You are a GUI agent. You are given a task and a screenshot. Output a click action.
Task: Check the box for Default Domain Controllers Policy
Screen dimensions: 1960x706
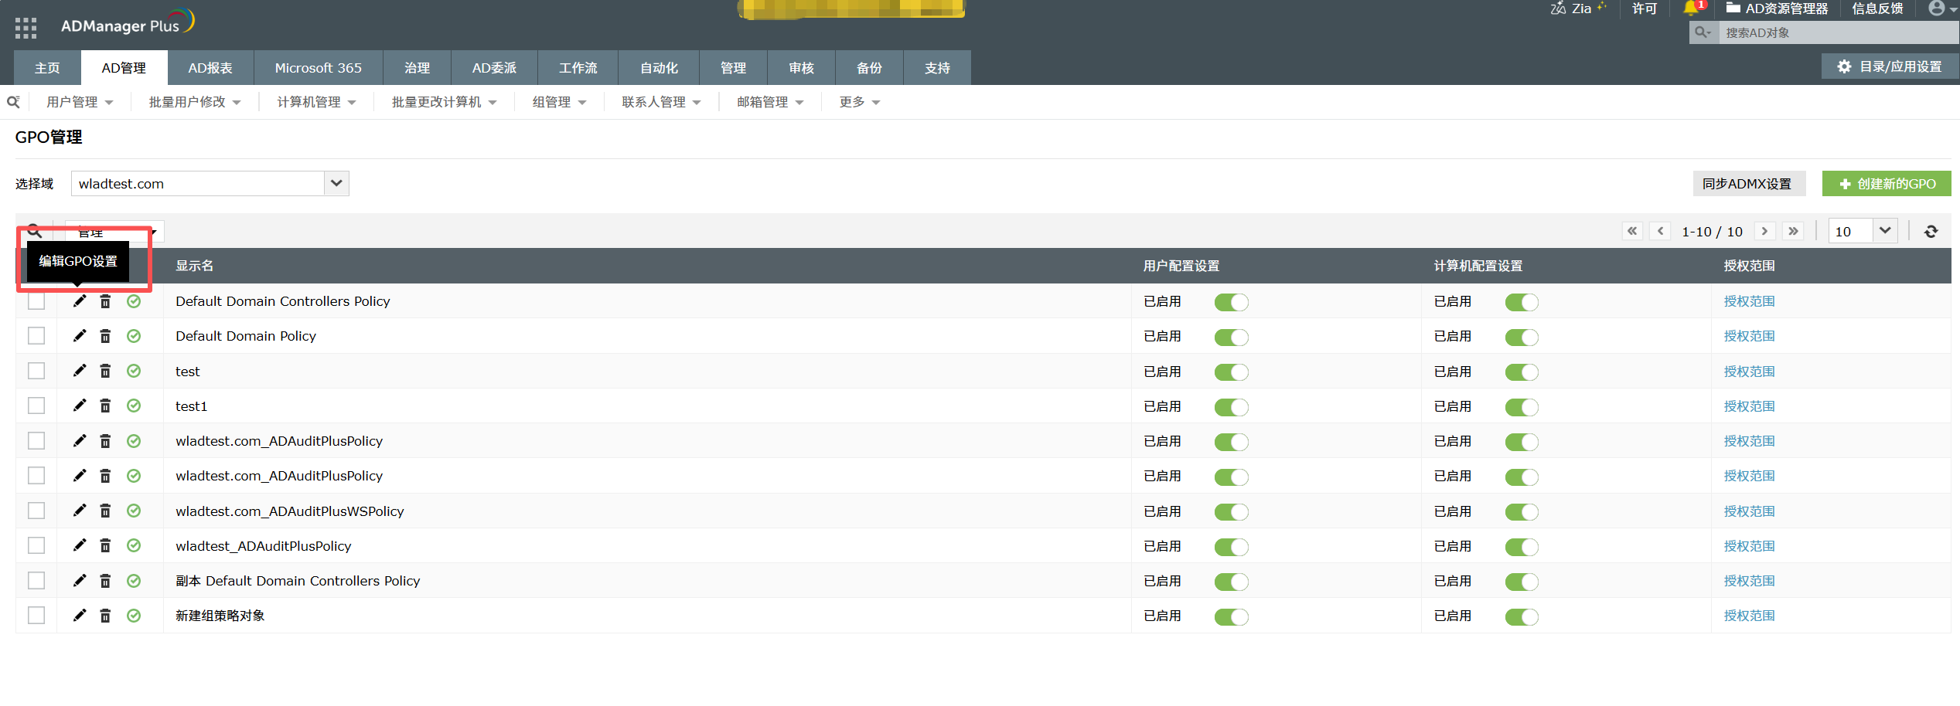(x=36, y=301)
